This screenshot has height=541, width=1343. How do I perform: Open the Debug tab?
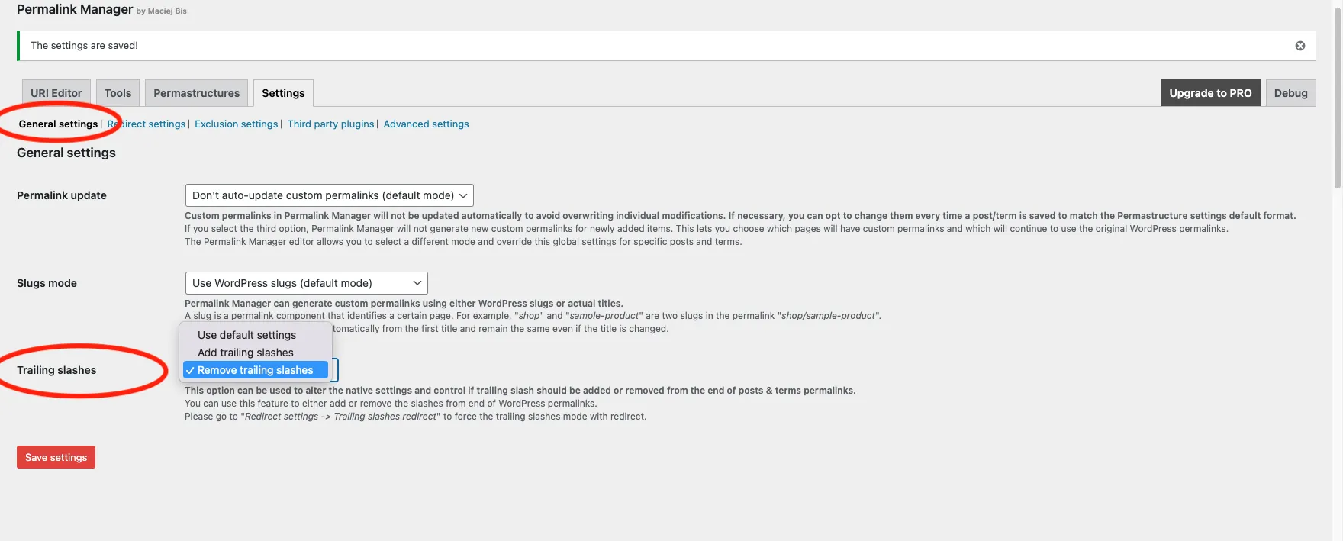click(x=1290, y=93)
